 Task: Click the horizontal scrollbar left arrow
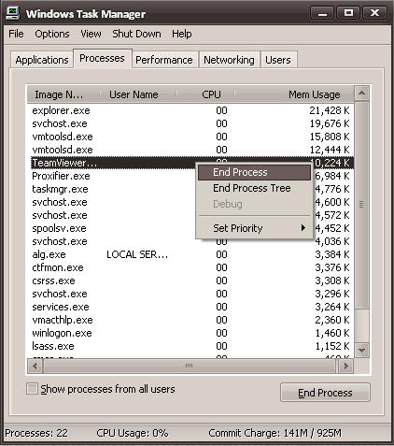(x=35, y=366)
